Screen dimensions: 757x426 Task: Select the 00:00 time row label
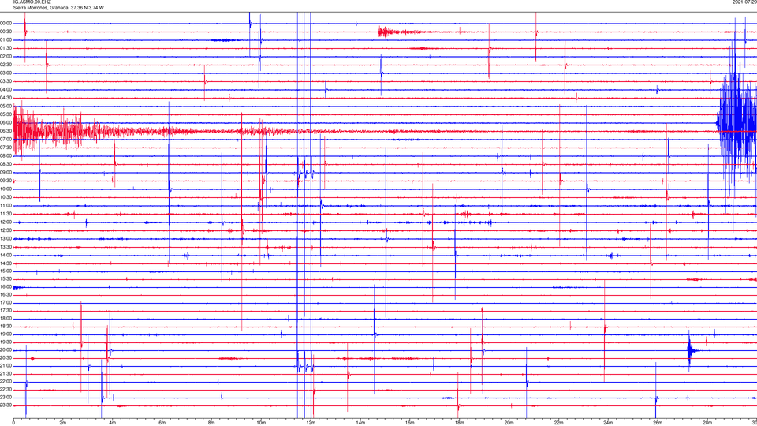click(6, 23)
